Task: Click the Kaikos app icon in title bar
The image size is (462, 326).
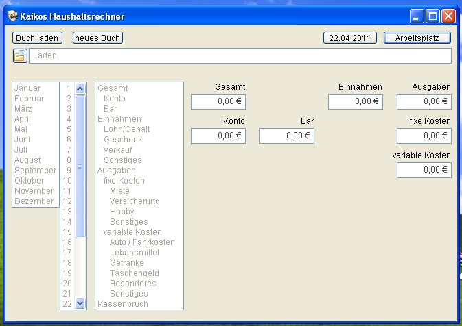Action: 12,15
